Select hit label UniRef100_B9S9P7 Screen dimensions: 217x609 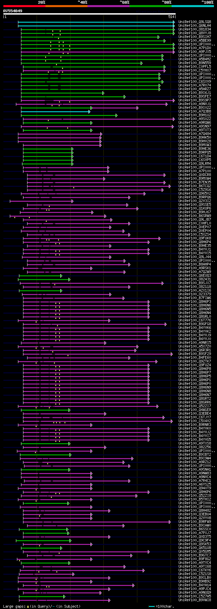[195, 100]
